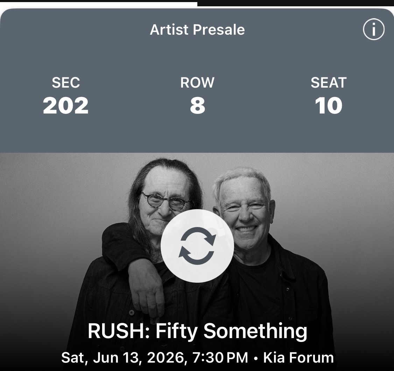Tap the Artist Presale header bar
The height and width of the screenshot is (371, 394).
tap(197, 30)
